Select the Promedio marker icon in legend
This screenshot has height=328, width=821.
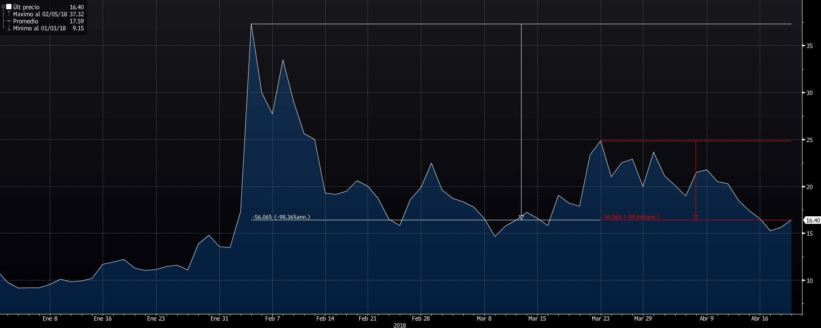coord(9,21)
